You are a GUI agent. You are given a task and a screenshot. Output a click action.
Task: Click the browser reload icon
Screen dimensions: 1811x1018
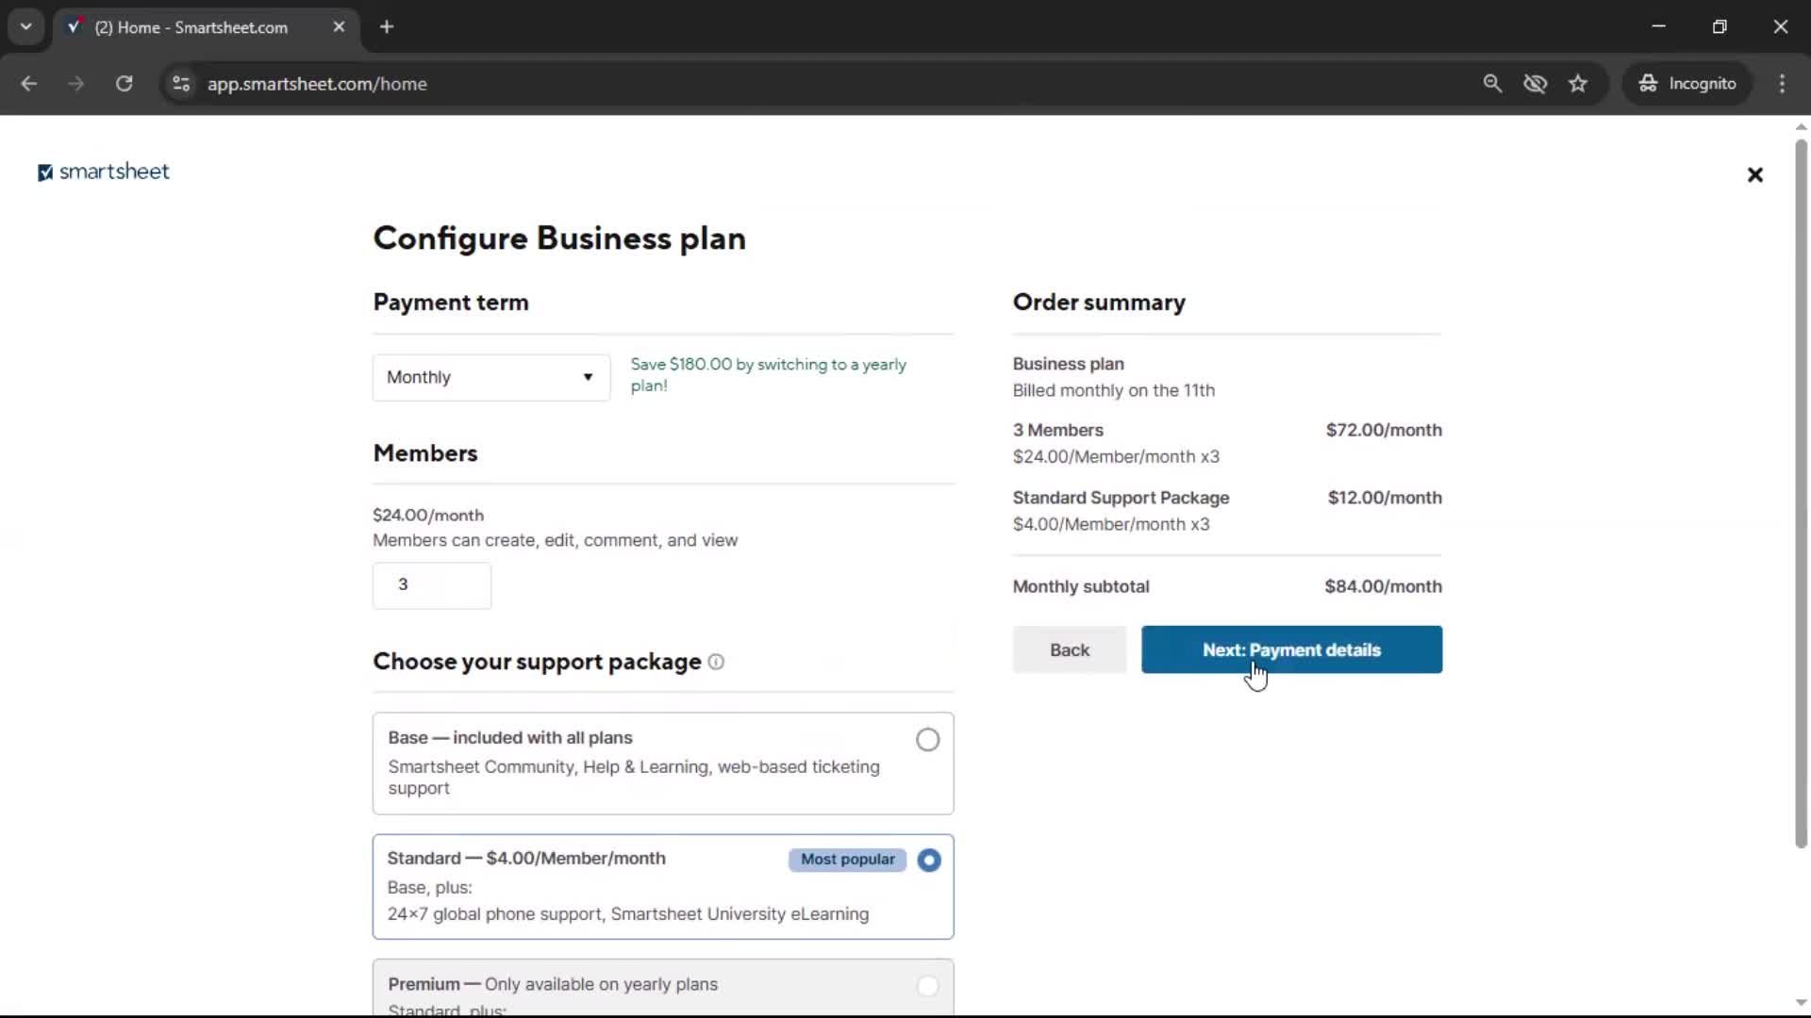124,83
